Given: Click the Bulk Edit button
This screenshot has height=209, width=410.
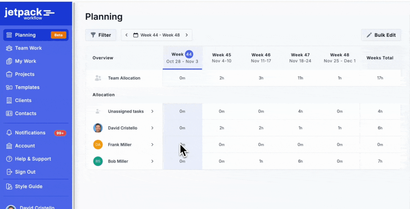Looking at the screenshot, I should [381, 35].
